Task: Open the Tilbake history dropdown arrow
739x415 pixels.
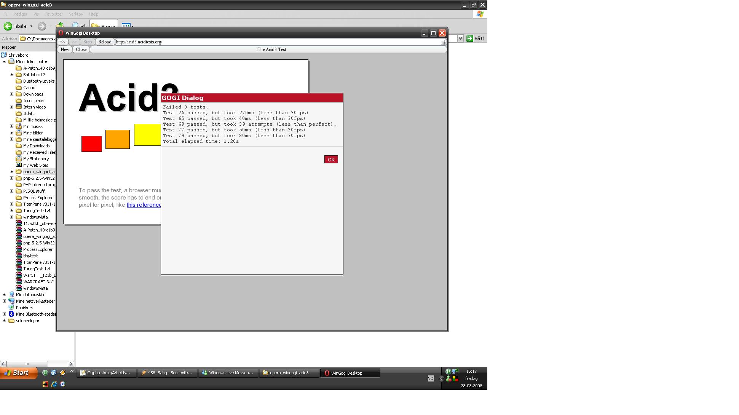Action: 31,26
